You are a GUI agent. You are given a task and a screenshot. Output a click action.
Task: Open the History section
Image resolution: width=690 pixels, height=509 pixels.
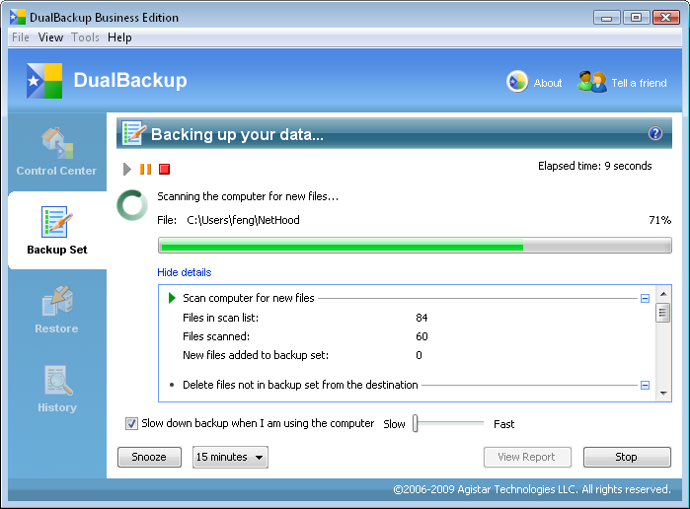click(57, 389)
